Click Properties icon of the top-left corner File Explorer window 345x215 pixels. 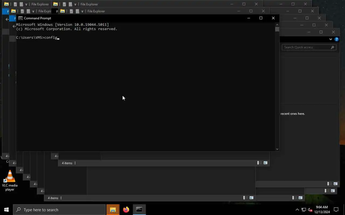pos(15,4)
